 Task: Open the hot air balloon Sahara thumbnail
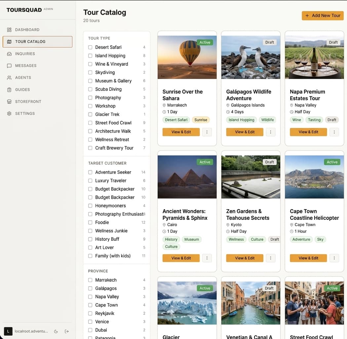187,57
